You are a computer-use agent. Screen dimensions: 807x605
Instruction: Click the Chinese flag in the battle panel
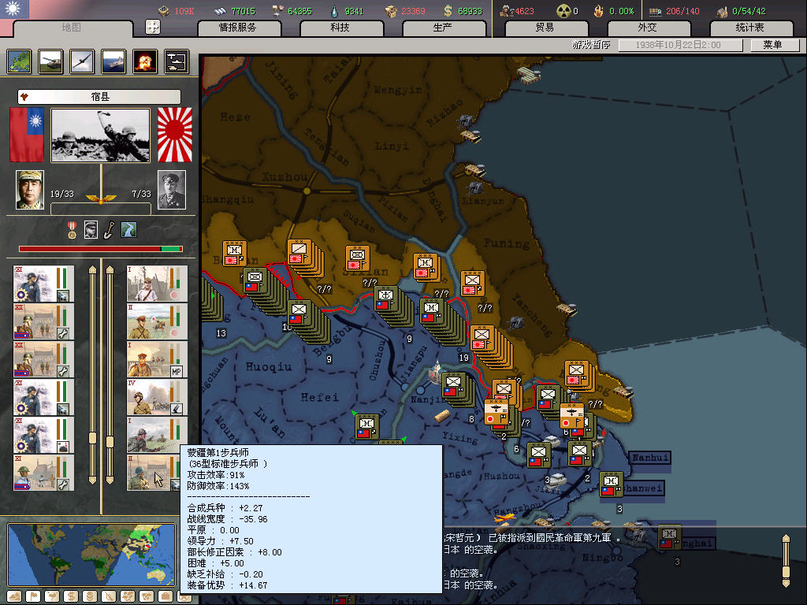tap(27, 135)
